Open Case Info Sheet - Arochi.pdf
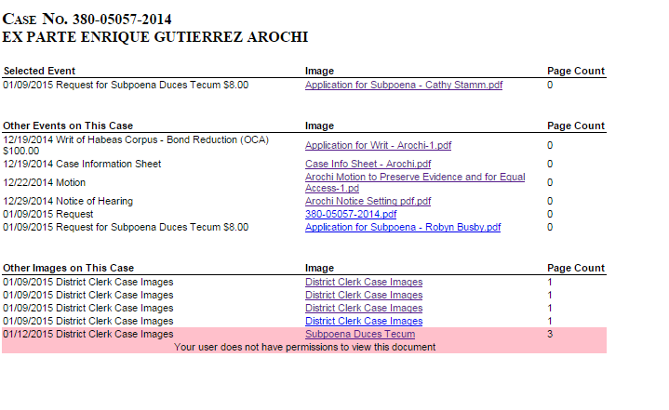Viewport: 669px width, 410px height. [x=368, y=164]
